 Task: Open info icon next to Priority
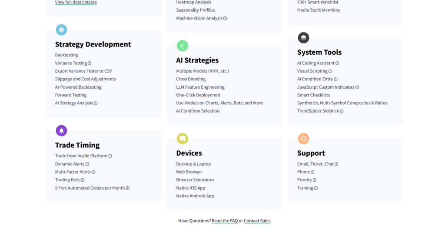[x=314, y=180]
